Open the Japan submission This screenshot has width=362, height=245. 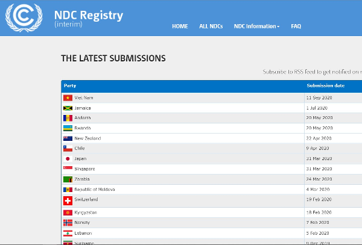[x=80, y=159]
